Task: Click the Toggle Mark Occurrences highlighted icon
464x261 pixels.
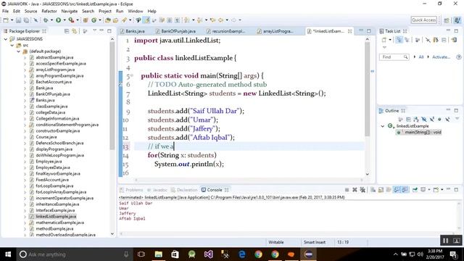Action: pos(146,20)
